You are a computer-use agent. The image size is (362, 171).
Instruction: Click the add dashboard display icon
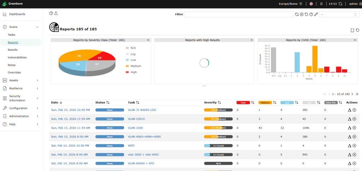click(352, 30)
